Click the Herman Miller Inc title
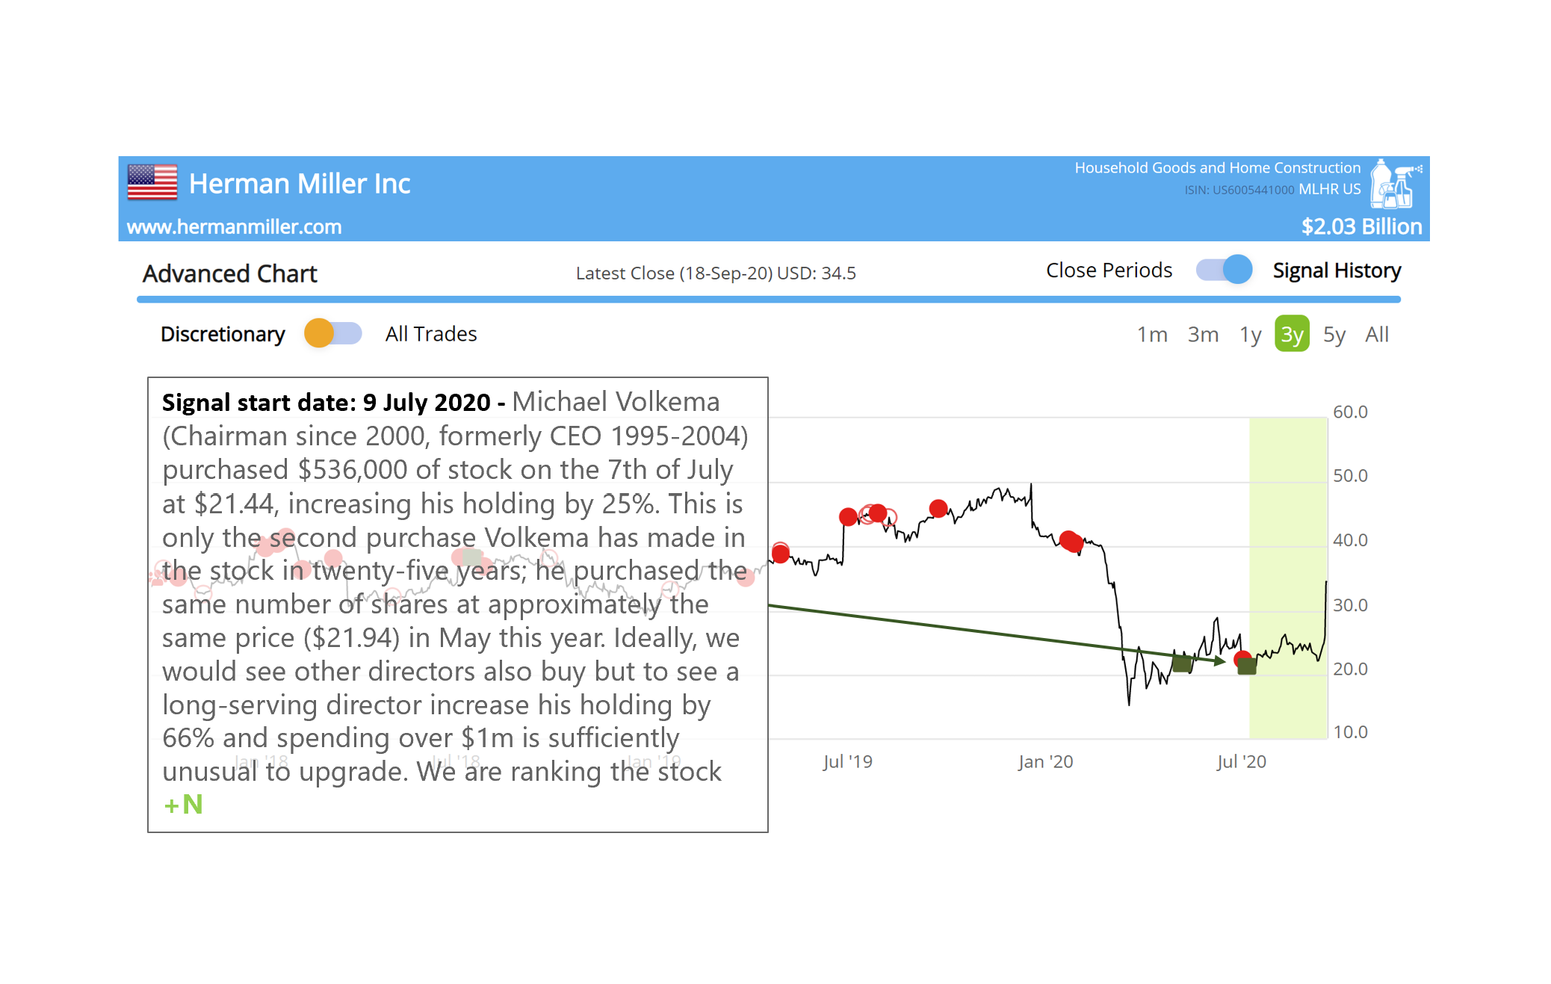 click(x=300, y=184)
